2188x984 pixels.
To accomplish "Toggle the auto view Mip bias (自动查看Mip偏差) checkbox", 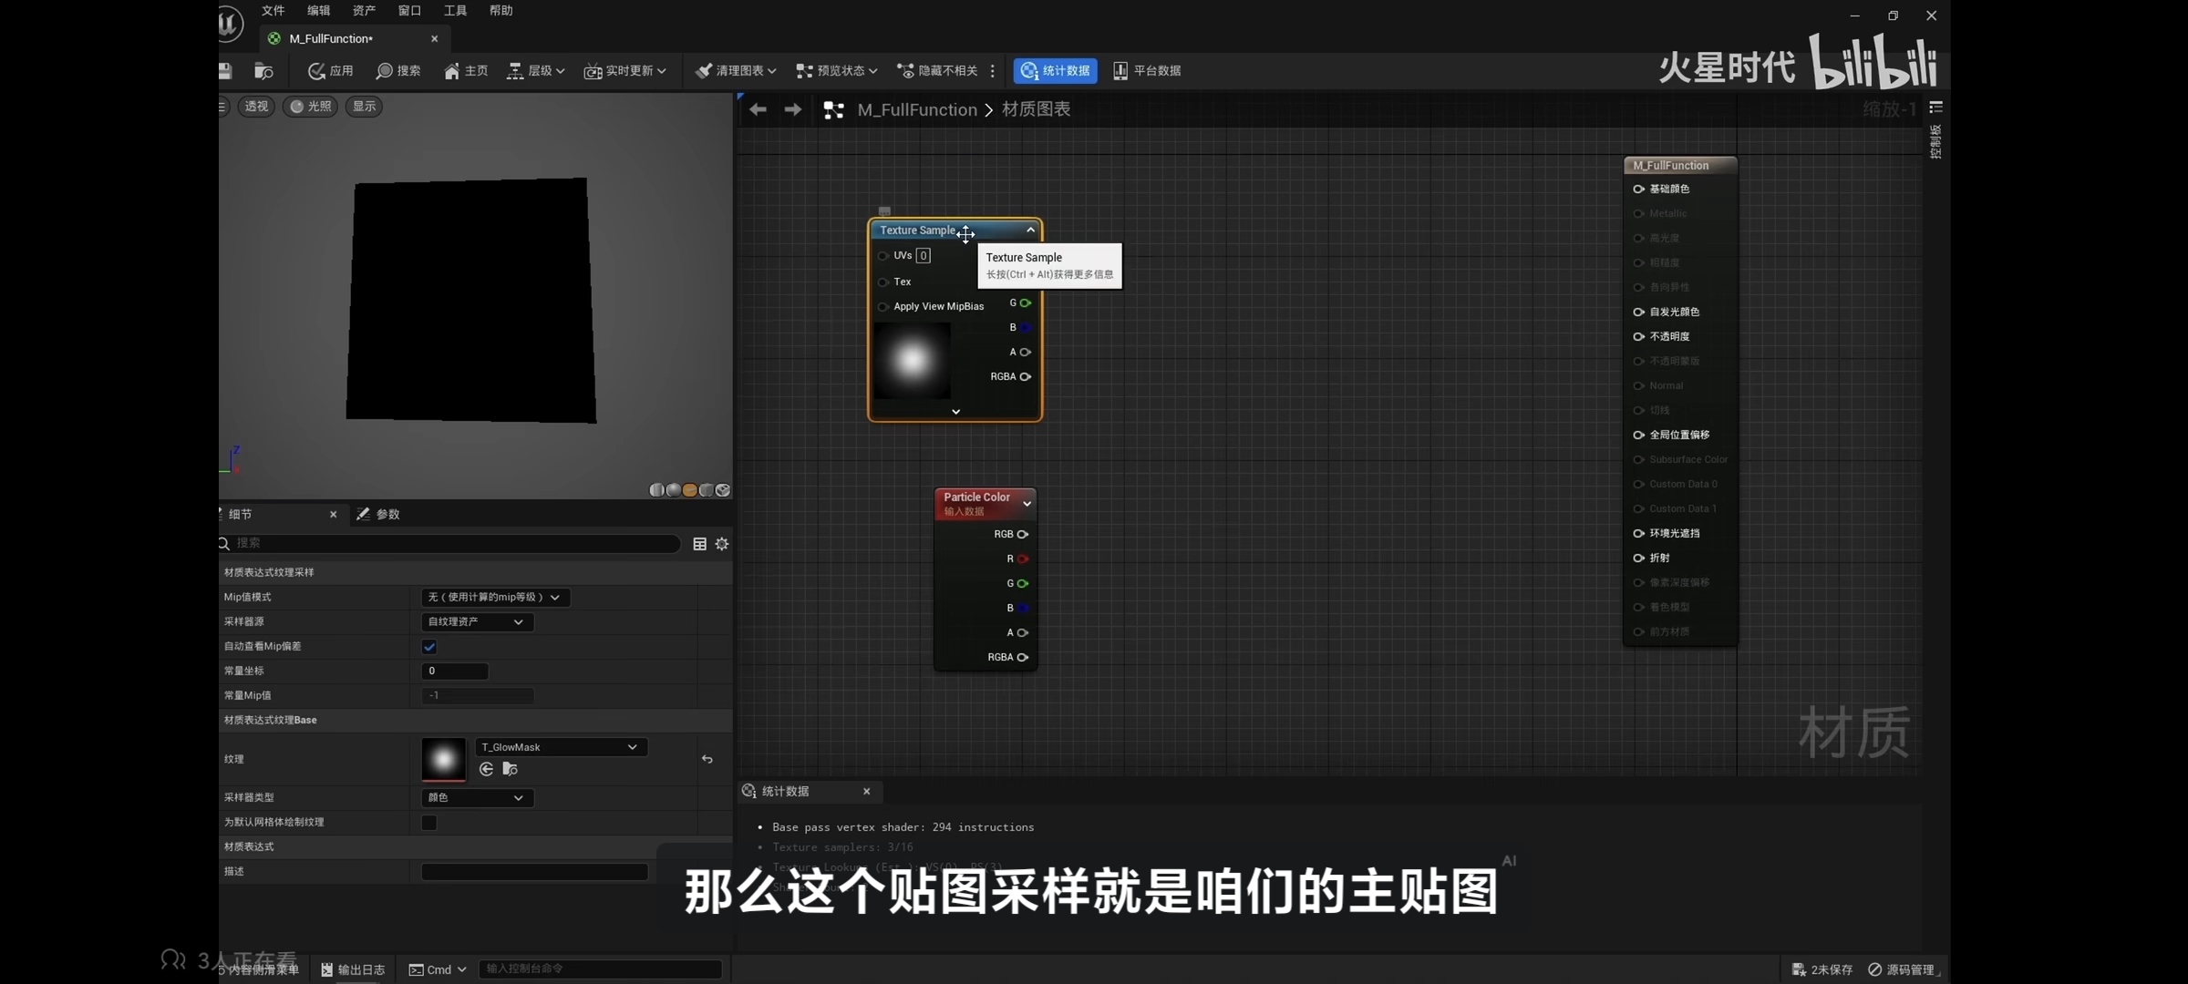I will click(429, 647).
